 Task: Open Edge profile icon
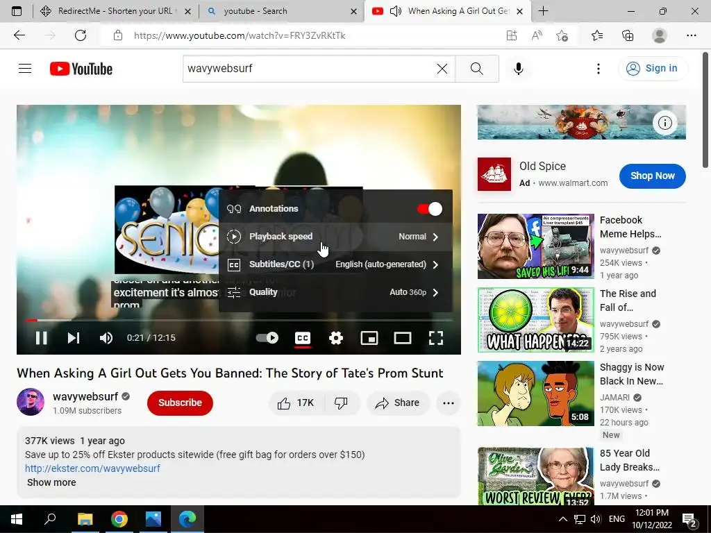tap(660, 35)
